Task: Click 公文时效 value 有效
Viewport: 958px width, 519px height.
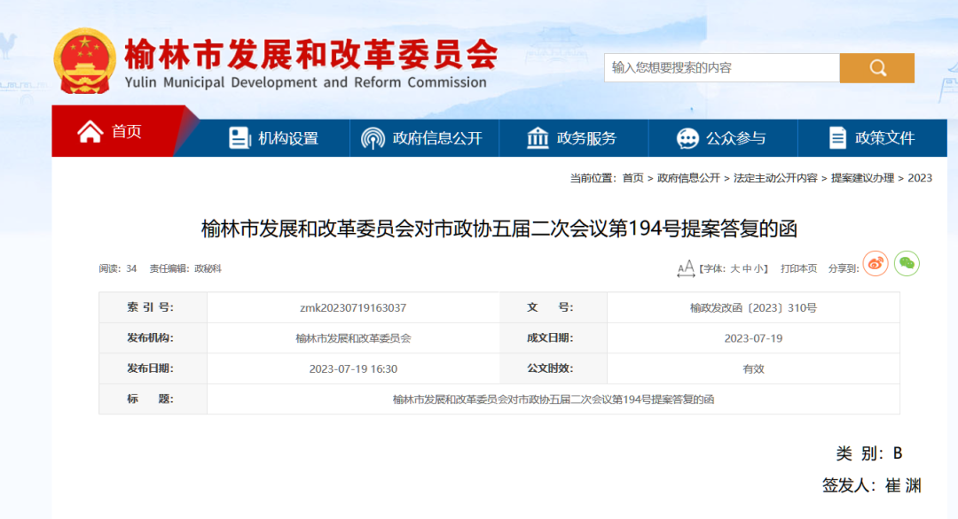Action: click(753, 369)
